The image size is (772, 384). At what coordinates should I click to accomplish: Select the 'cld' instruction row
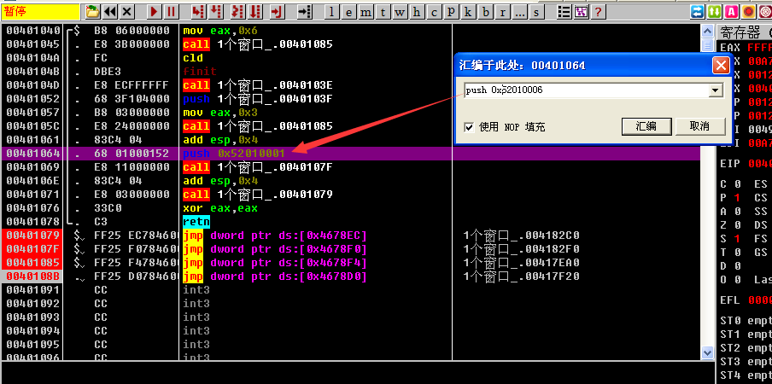(x=350, y=58)
